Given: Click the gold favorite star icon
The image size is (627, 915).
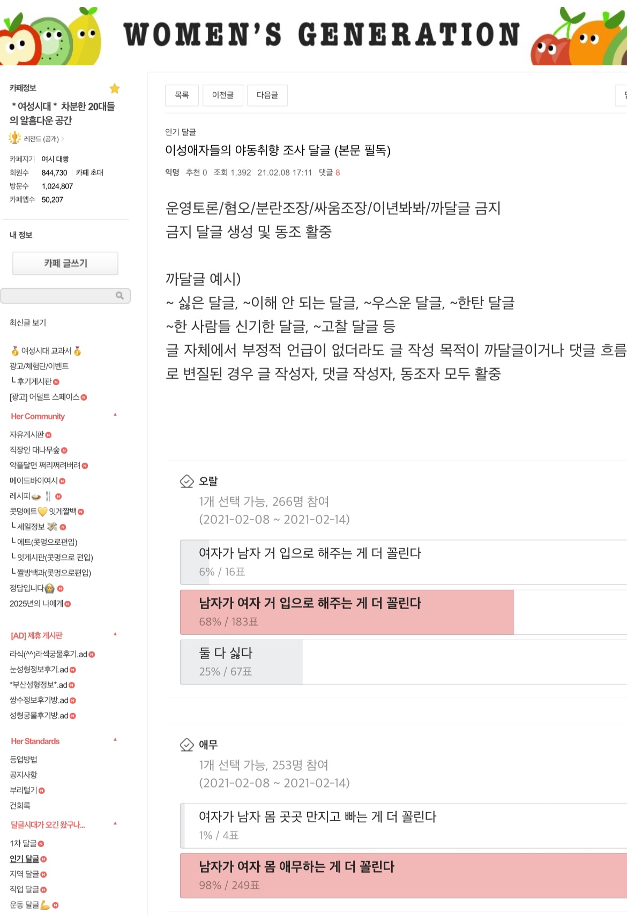Looking at the screenshot, I should pos(115,88).
